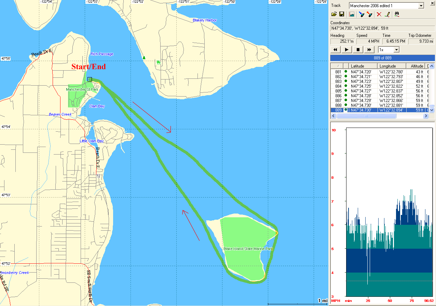Delete track with the red X icon
Image resolution: width=436 pixels, height=306 pixels.
click(379, 14)
